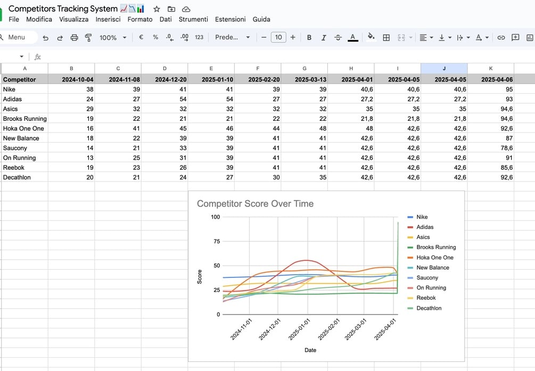Add a comment with the comment icon
Image resolution: width=535 pixels, height=371 pixels.
tap(515, 38)
